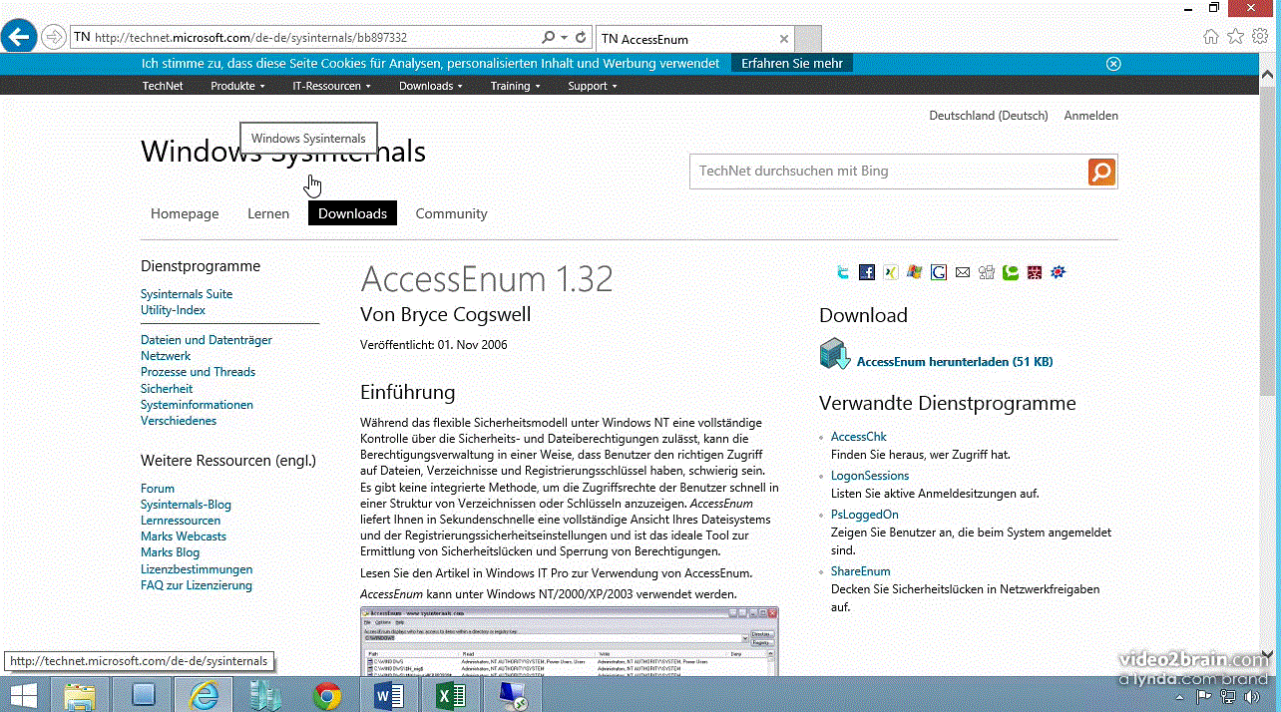Viewport: 1281px width, 712px height.
Task: Click the blue star-shaped share icon
Action: tap(1059, 272)
